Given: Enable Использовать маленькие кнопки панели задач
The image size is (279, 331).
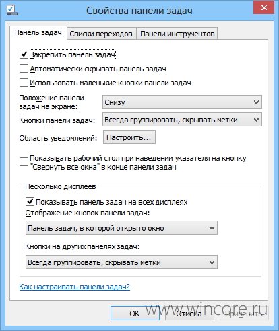Looking at the screenshot, I should click(x=24, y=83).
